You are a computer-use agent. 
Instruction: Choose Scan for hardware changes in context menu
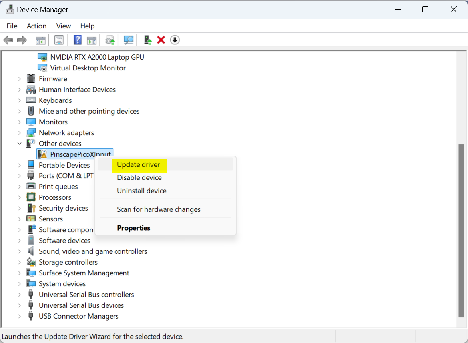165,209
